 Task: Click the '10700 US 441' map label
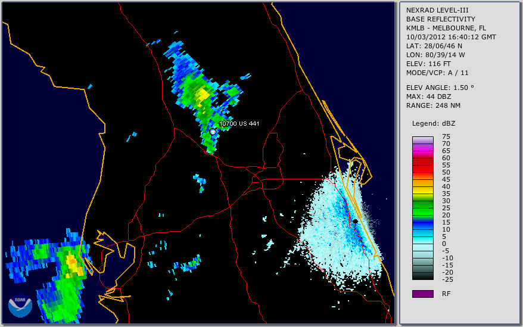pos(239,123)
